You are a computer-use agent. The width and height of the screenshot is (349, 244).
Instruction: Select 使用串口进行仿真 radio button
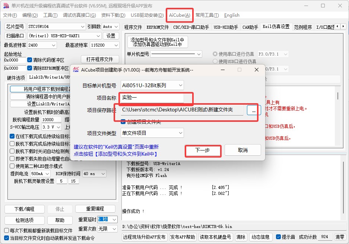pyautogui.click(x=215, y=54)
